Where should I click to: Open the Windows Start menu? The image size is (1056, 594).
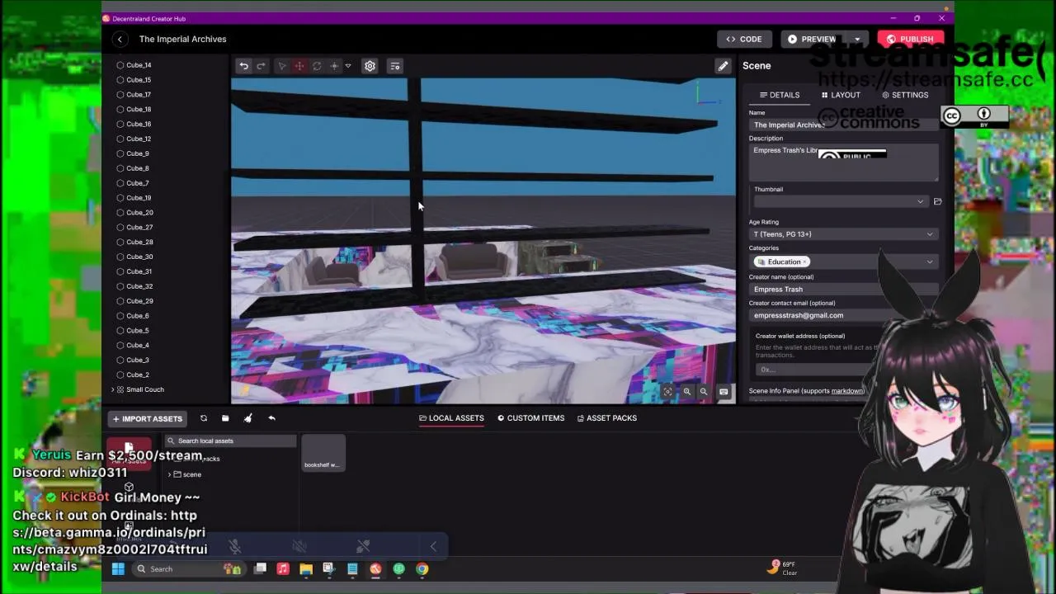coord(118,568)
